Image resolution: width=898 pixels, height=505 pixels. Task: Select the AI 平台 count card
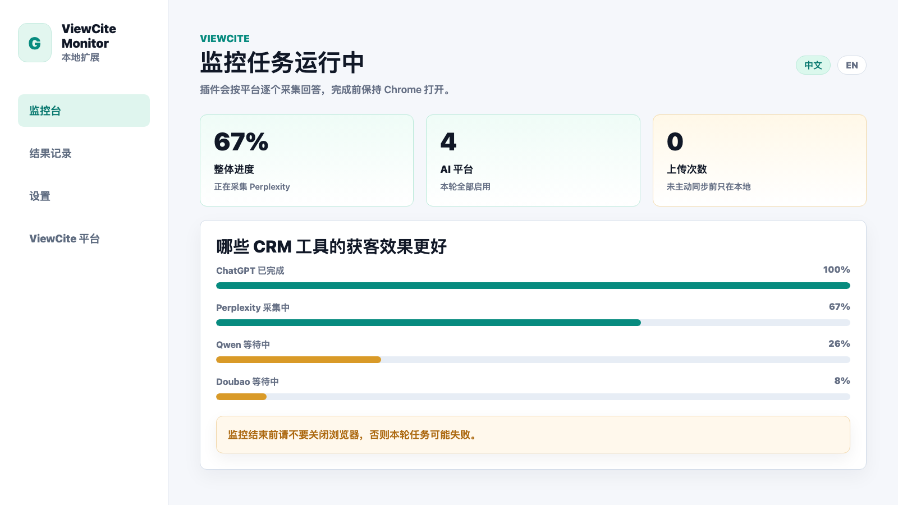coord(533,160)
